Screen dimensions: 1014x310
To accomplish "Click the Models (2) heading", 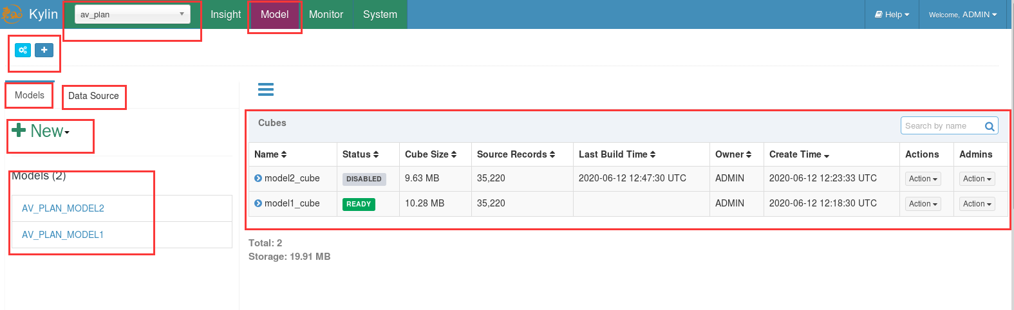I will pyautogui.click(x=39, y=176).
